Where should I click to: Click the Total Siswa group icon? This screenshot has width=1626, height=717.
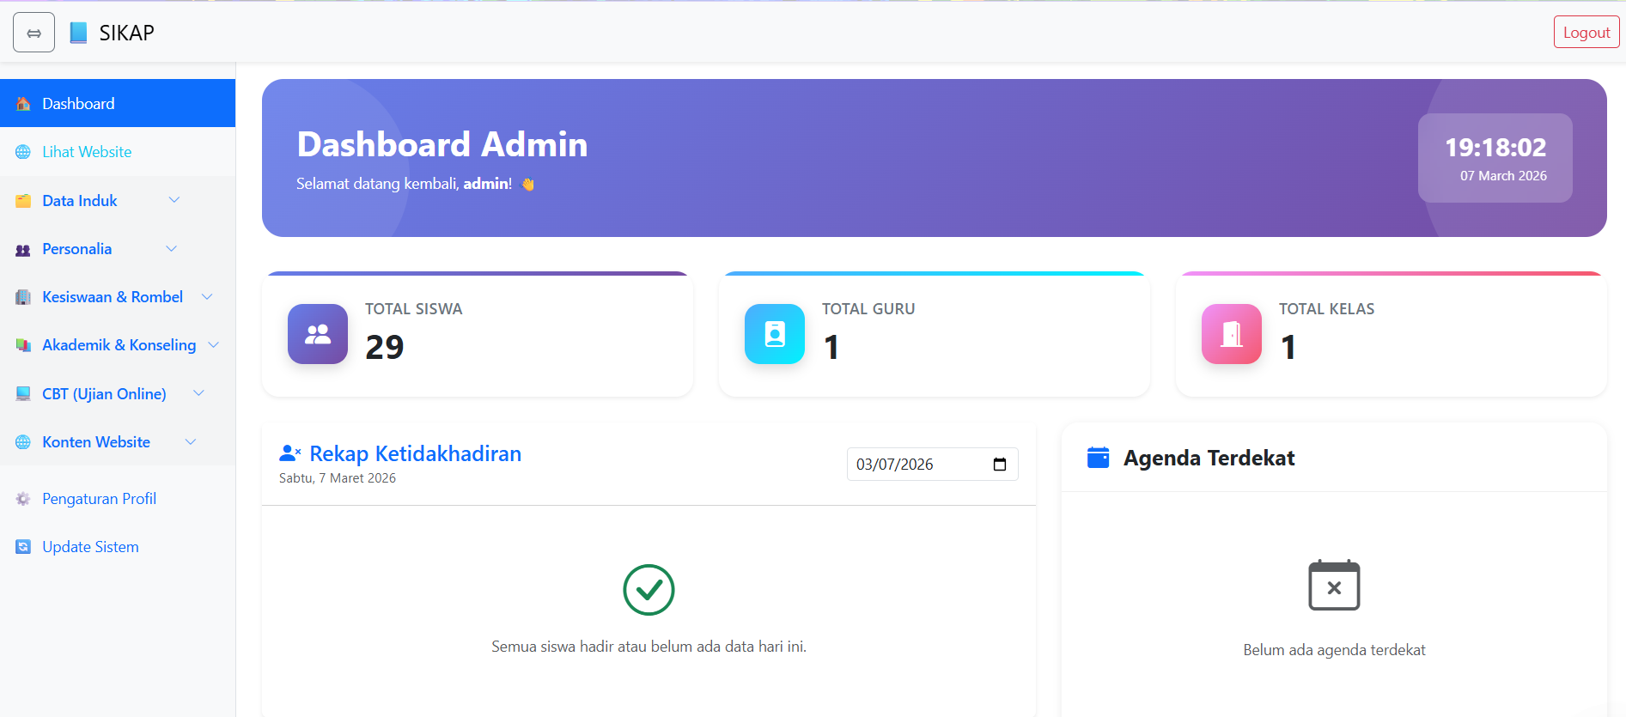click(x=318, y=334)
